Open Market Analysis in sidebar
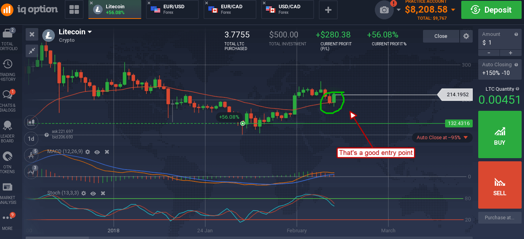 (x=7, y=193)
